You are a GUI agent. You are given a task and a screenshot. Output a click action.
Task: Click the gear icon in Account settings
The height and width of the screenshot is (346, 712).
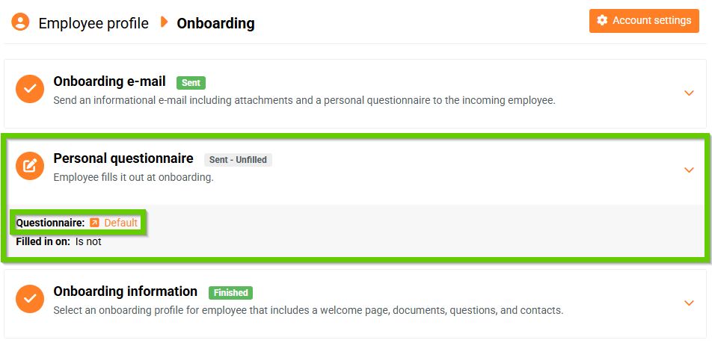coord(602,21)
